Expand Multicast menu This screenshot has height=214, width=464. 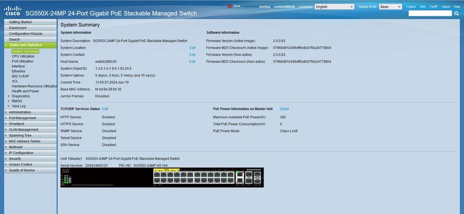[30, 147]
